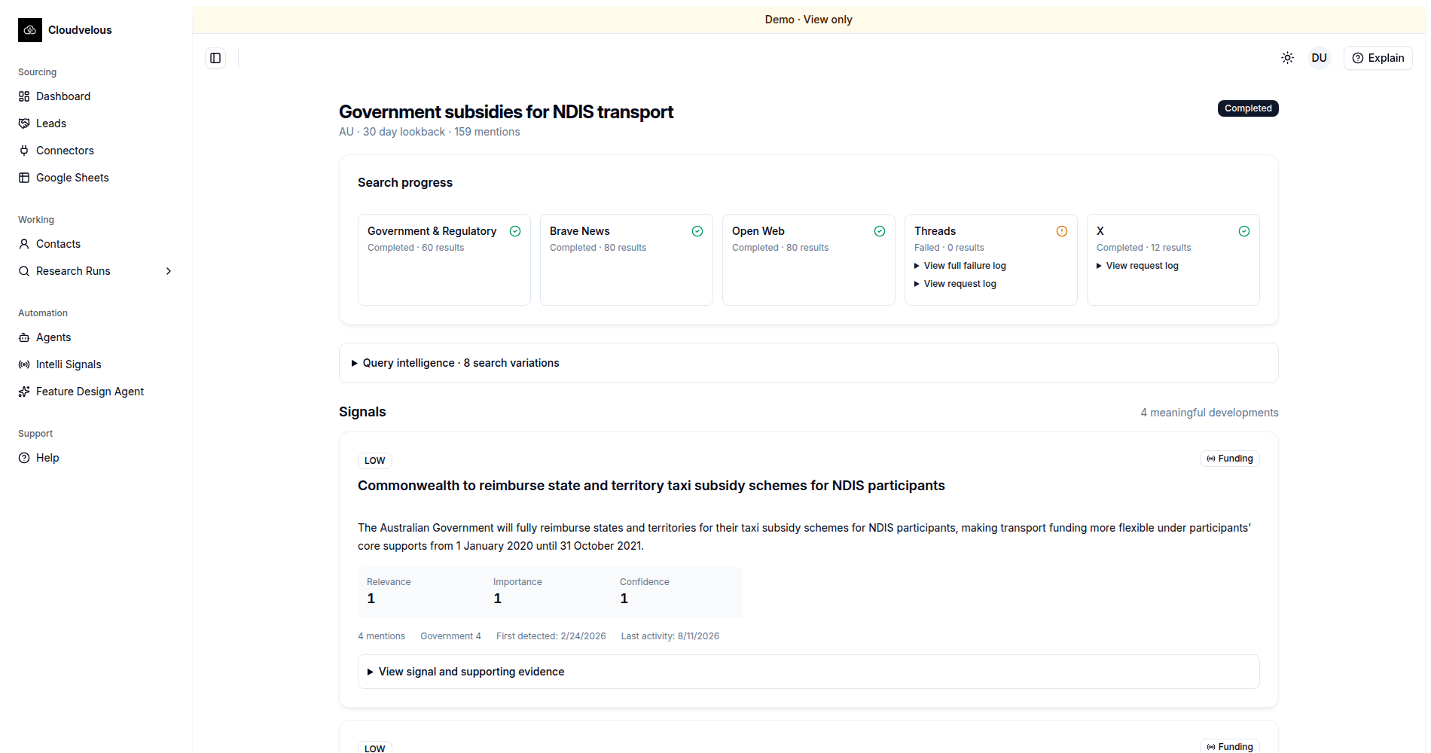The width and height of the screenshot is (1431, 753).
Task: Click the Open Web source card title
Action: click(758, 231)
